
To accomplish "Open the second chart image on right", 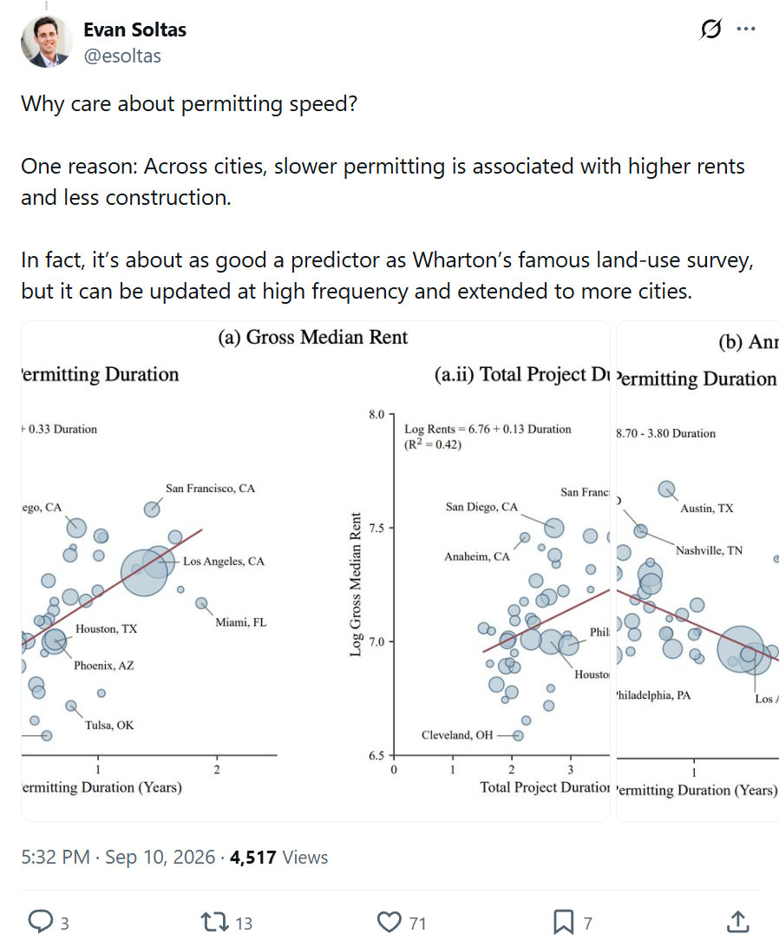I will click(697, 571).
